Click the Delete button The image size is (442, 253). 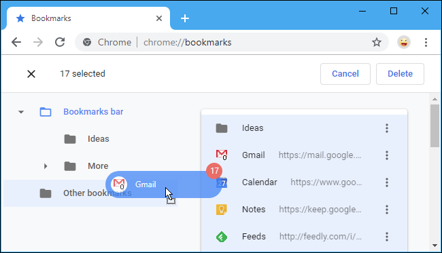400,74
